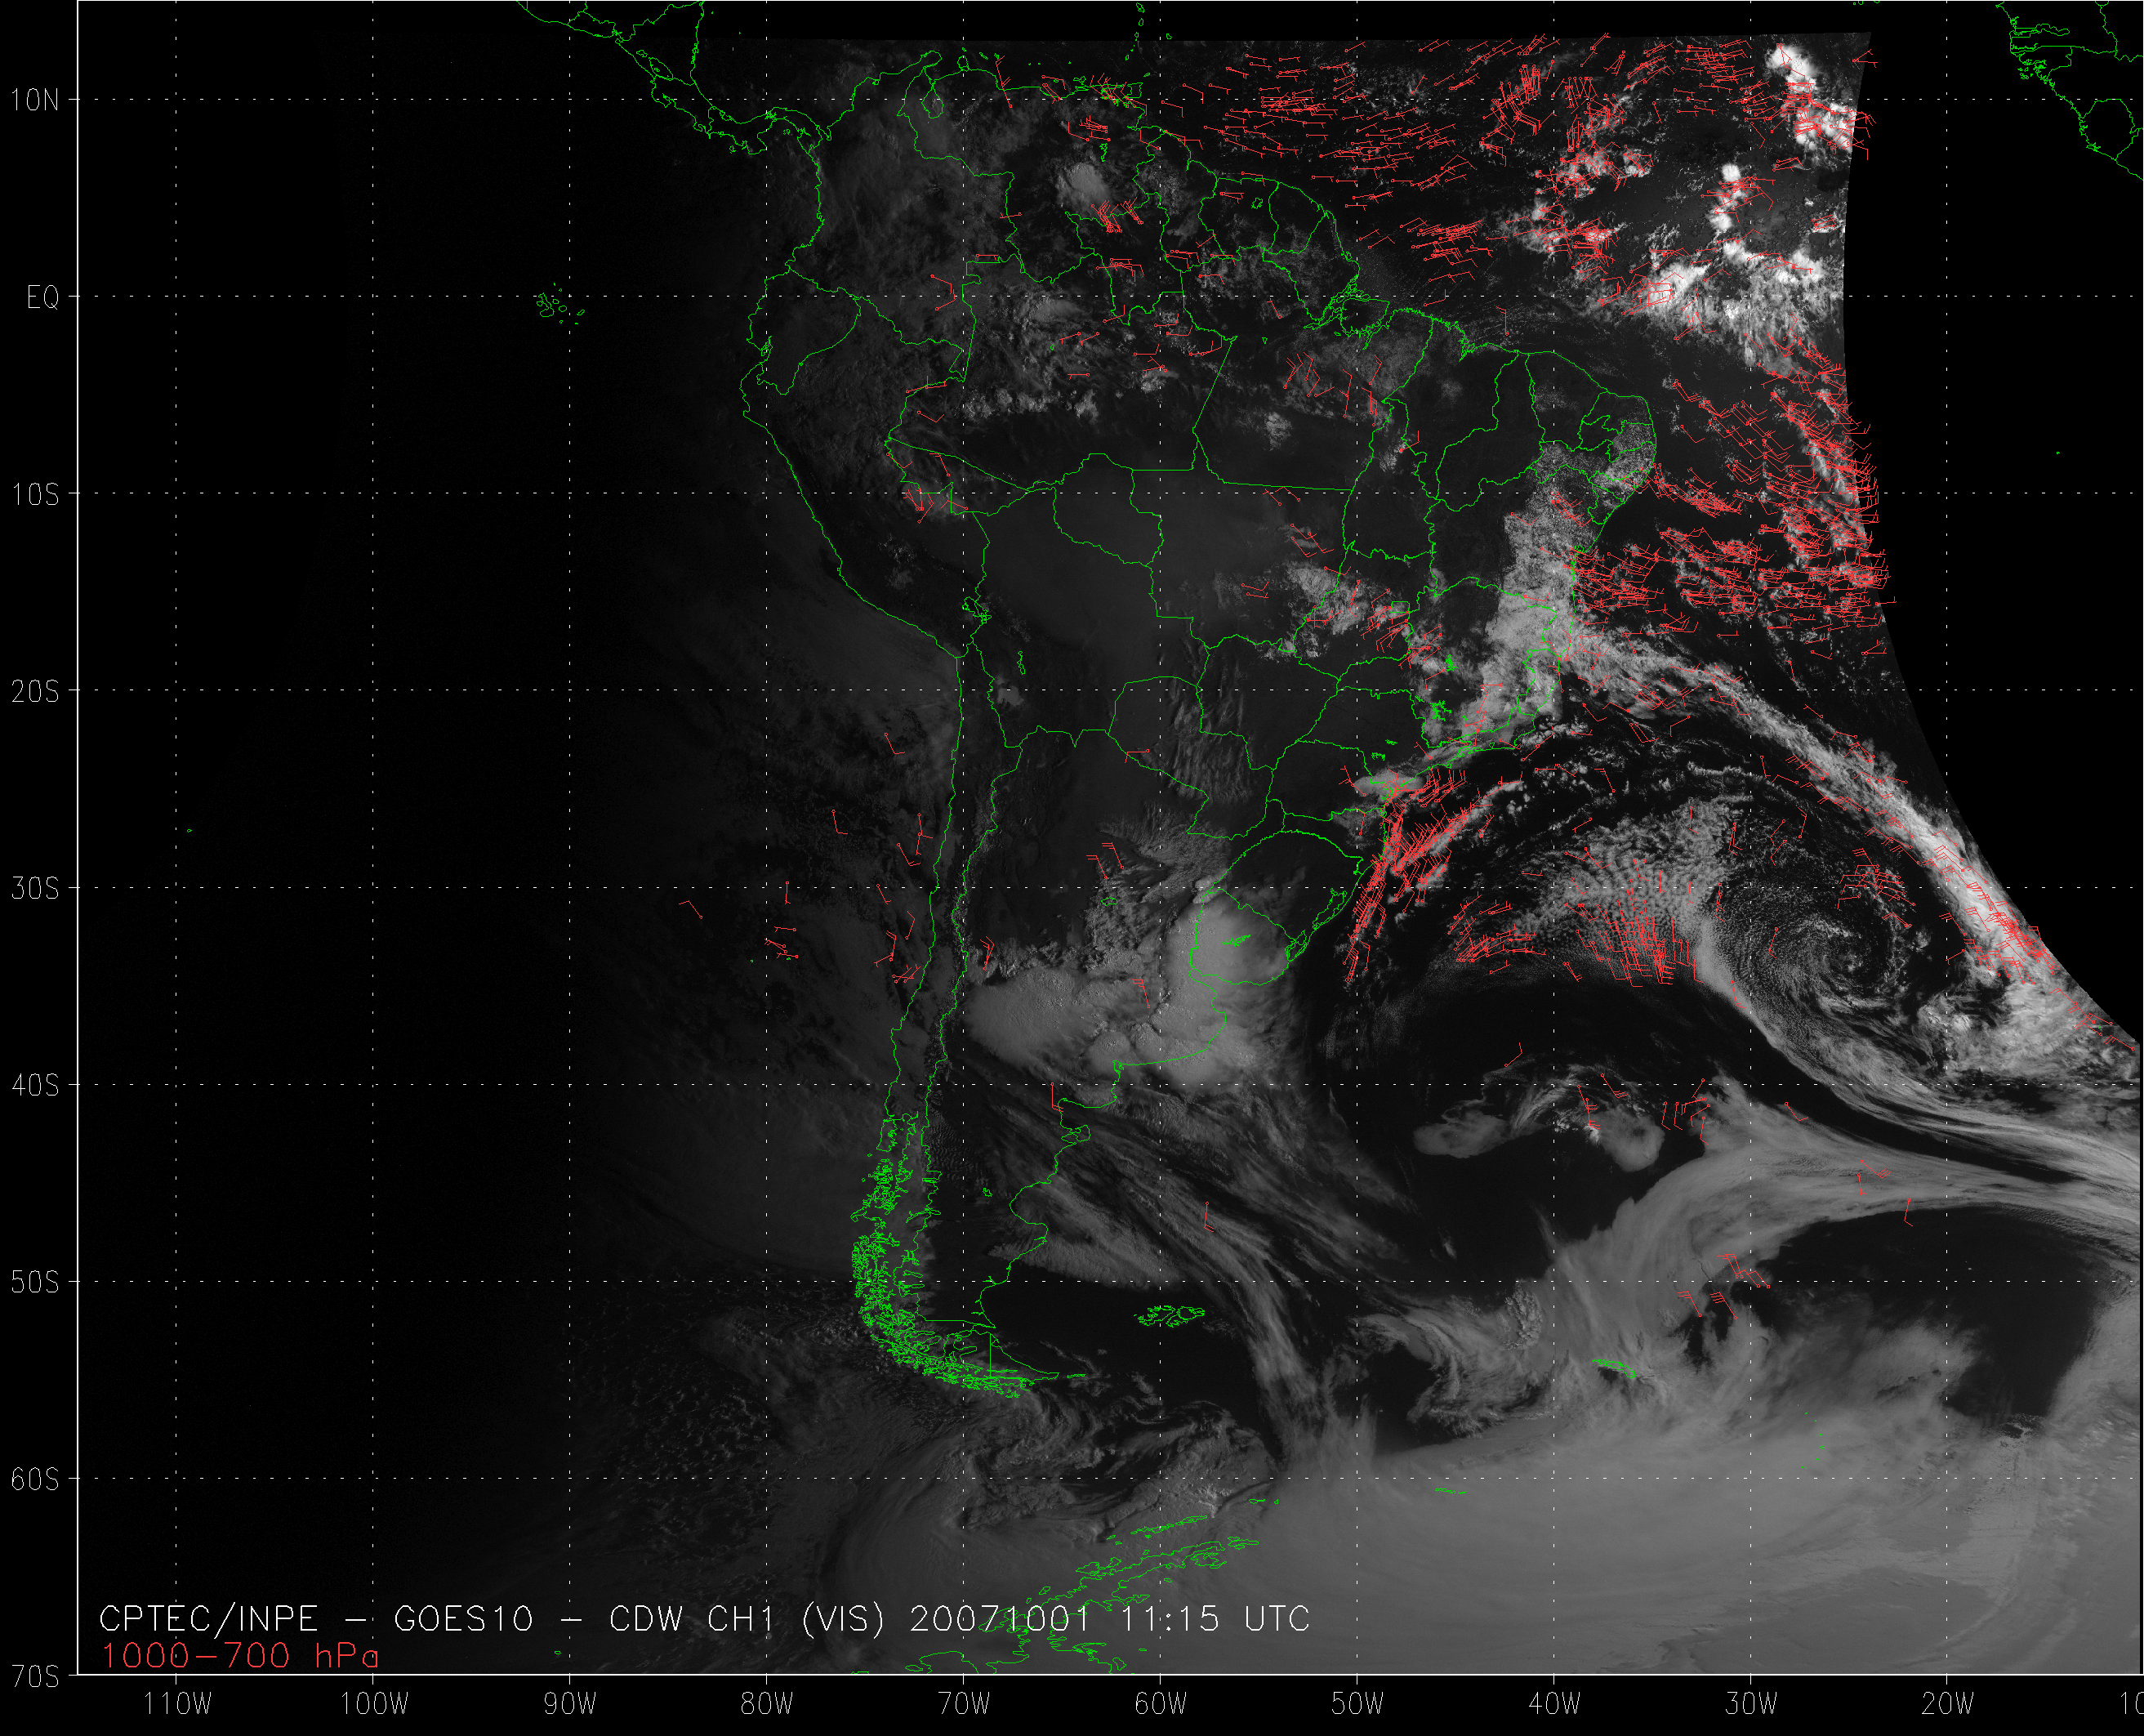Click the red 1000-700 hPa legend text
Image resolution: width=2144 pixels, height=1736 pixels.
240,1656
